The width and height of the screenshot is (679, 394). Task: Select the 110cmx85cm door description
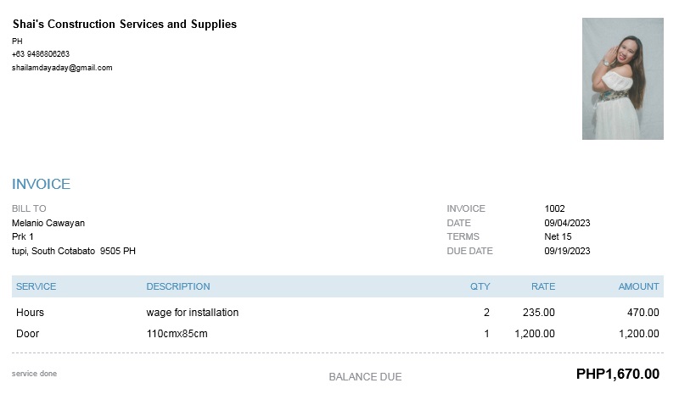pyautogui.click(x=177, y=334)
